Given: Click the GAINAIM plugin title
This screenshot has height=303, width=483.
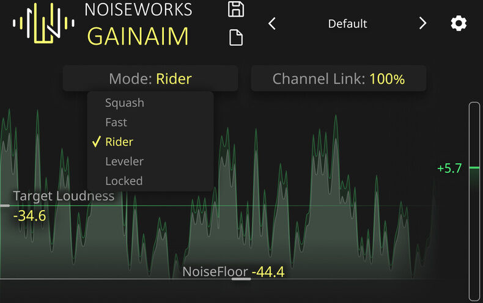Looking at the screenshot, I should tap(138, 36).
